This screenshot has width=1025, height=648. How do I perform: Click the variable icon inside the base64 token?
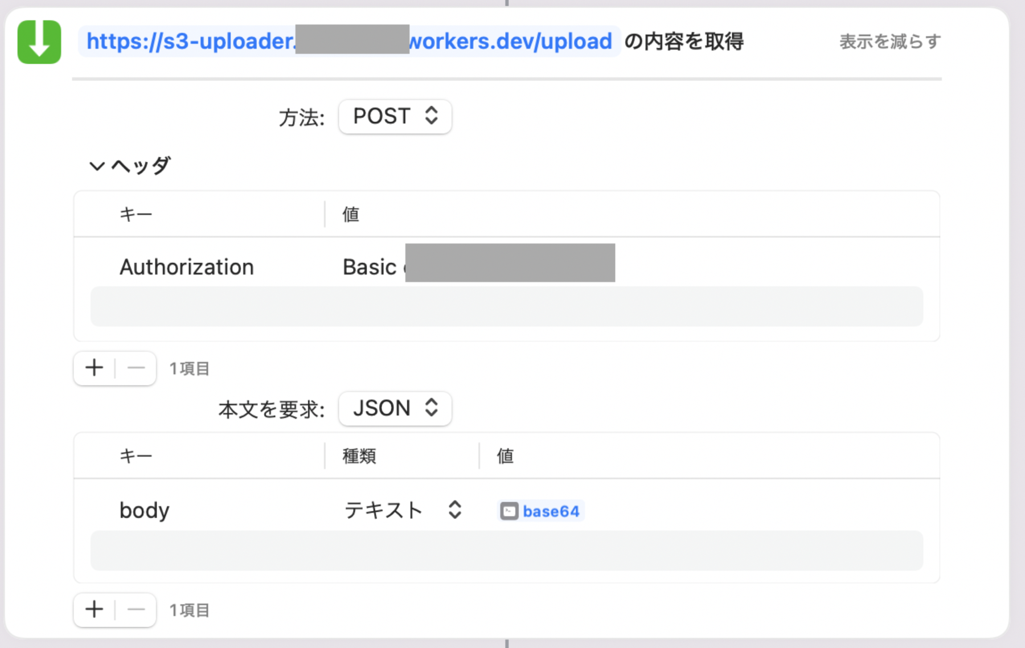pyautogui.click(x=509, y=511)
